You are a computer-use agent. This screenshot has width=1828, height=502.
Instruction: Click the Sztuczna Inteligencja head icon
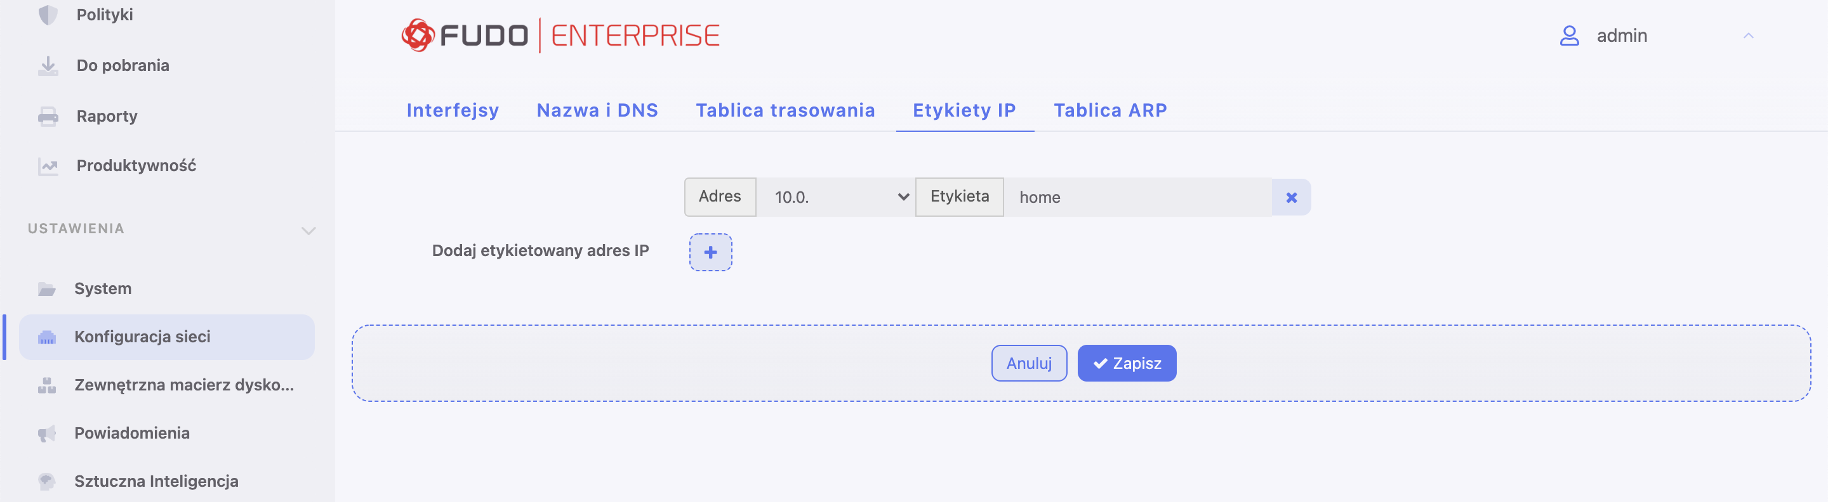click(47, 482)
